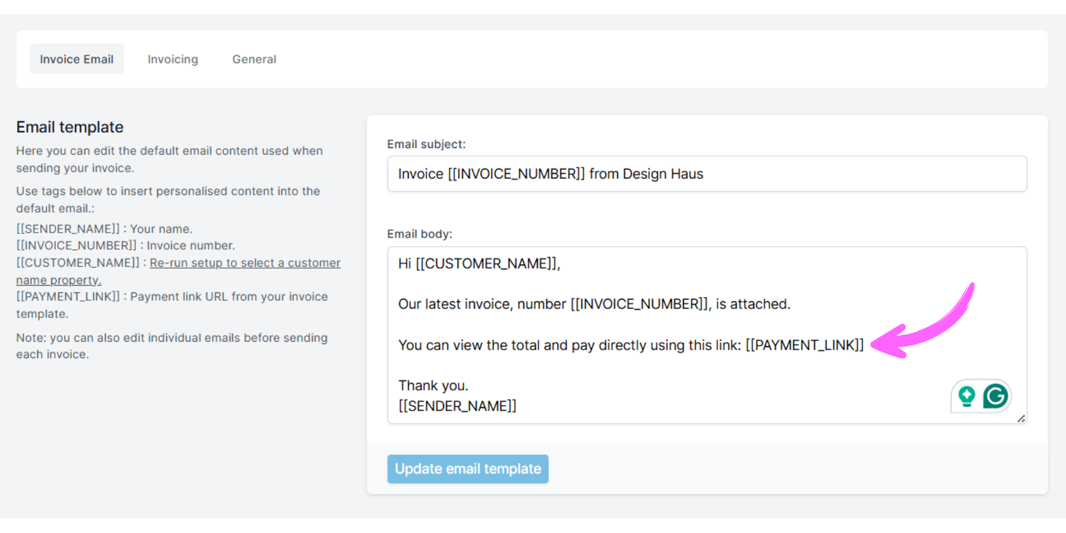
Task: Open the Grammarly G icon
Action: 995,396
